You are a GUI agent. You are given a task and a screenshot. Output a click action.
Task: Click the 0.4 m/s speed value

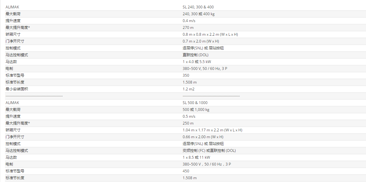click(x=189, y=21)
